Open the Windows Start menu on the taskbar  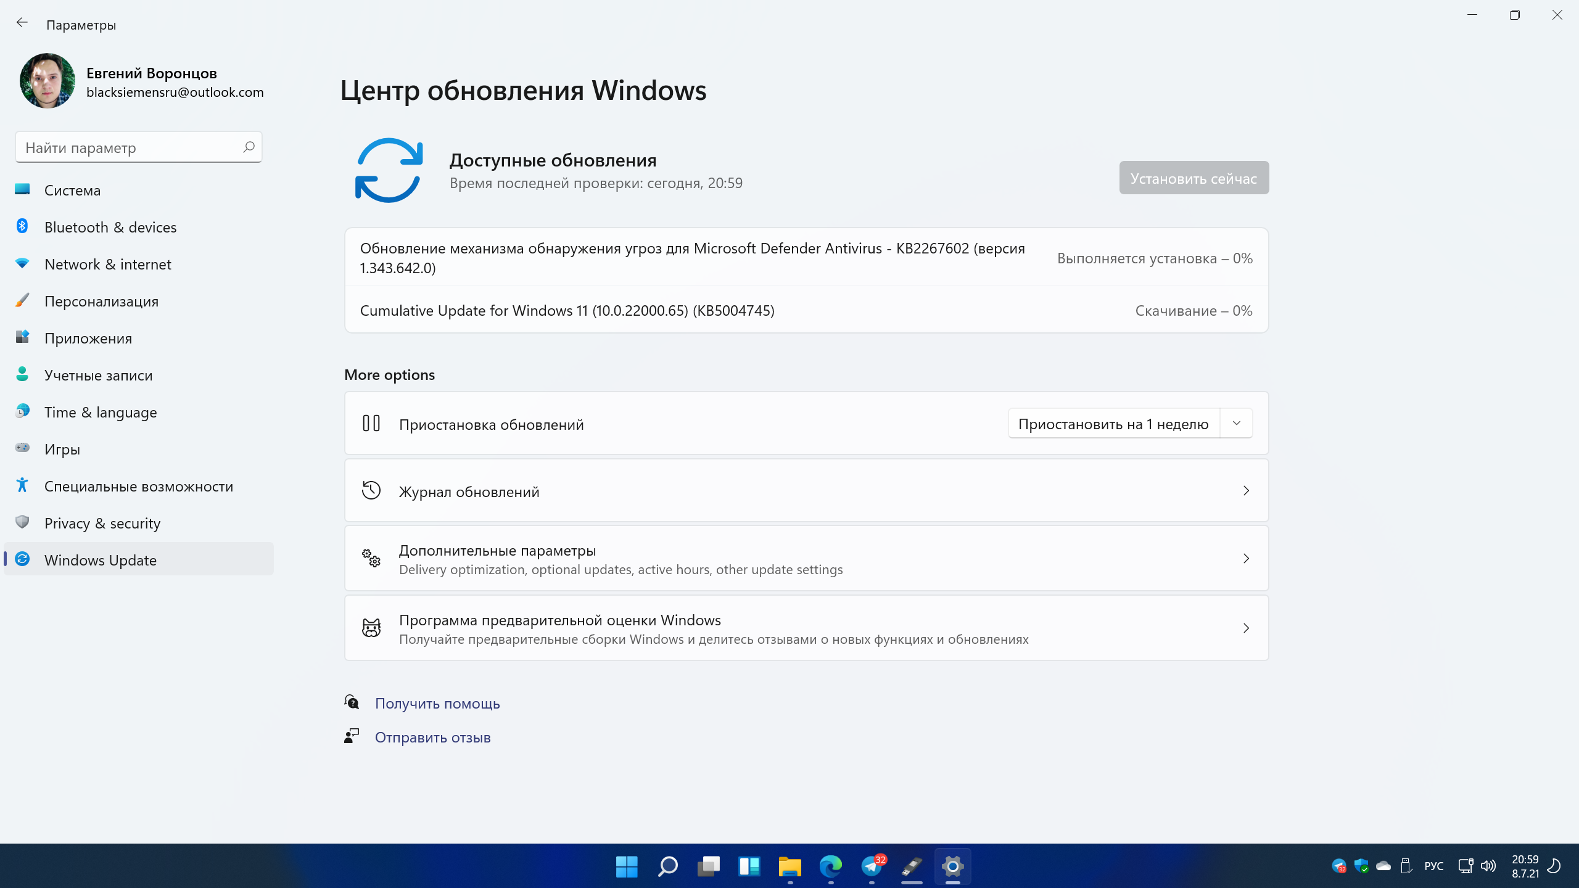627,866
